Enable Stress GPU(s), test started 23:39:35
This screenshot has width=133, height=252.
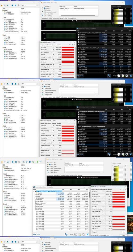click(x=44, y=16)
